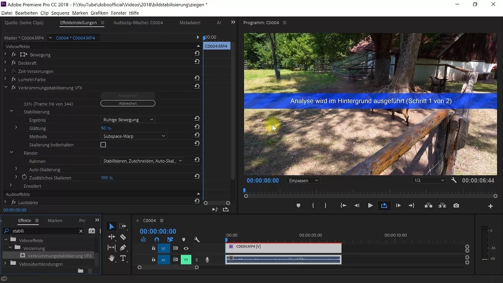Switch to the Metadaten tab

point(190,22)
